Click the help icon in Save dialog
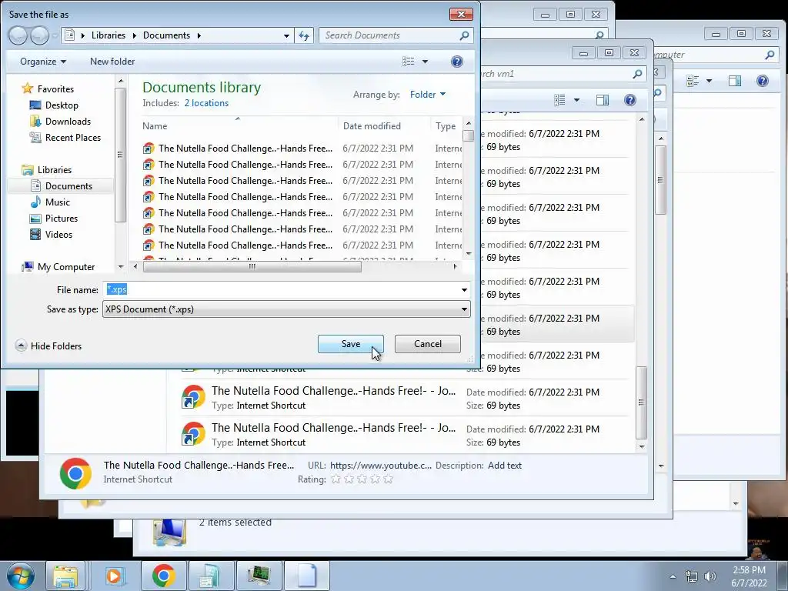 pyautogui.click(x=456, y=62)
